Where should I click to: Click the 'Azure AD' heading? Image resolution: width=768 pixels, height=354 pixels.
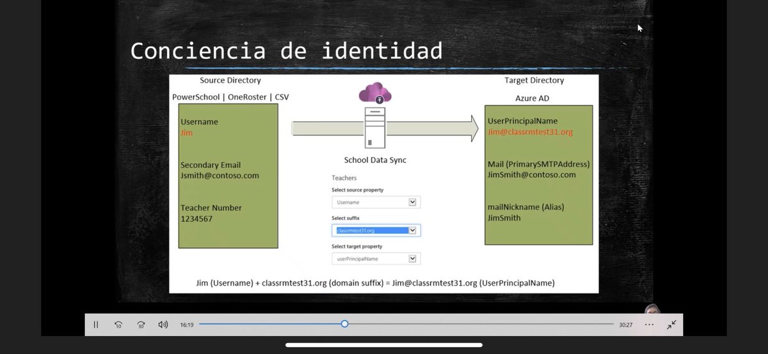532,98
